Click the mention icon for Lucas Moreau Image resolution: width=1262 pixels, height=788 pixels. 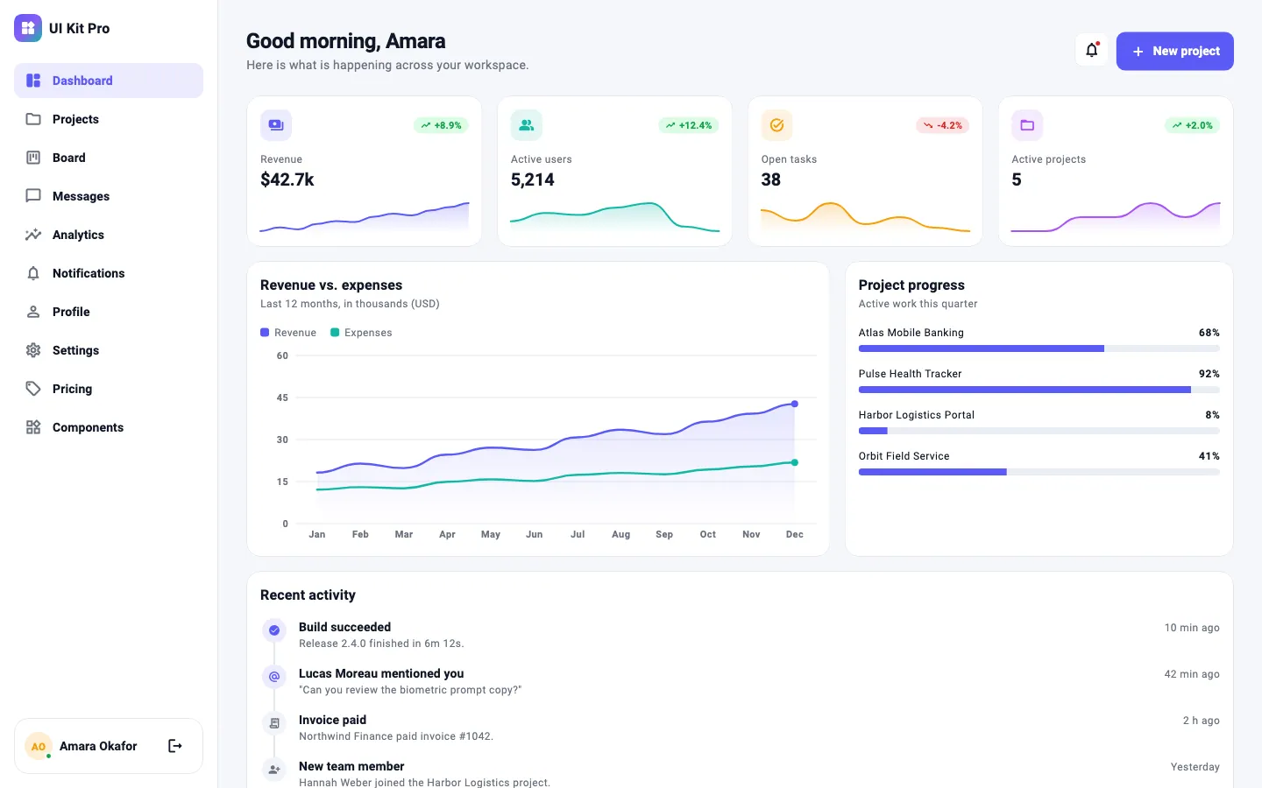[274, 677]
